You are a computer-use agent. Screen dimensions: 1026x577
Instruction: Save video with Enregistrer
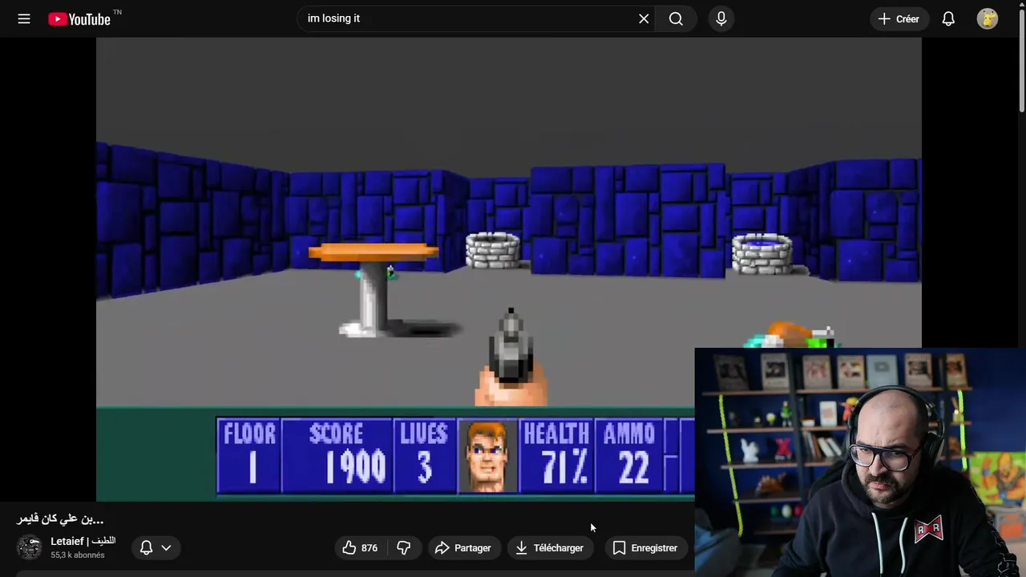(x=645, y=547)
